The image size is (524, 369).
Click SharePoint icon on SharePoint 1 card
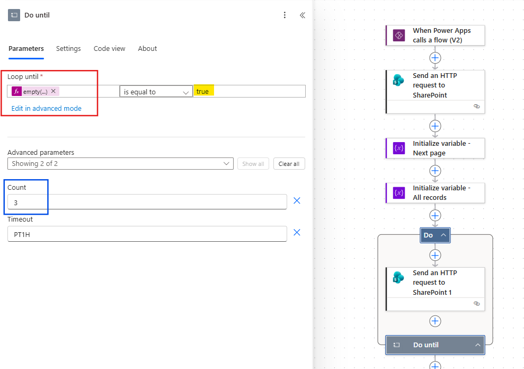398,278
